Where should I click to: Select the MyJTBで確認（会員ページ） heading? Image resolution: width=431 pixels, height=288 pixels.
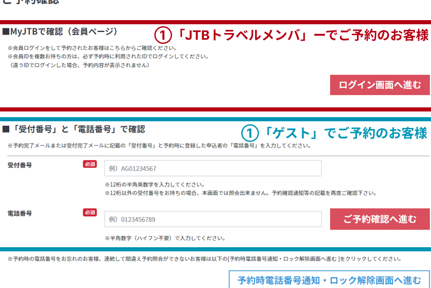(60, 32)
